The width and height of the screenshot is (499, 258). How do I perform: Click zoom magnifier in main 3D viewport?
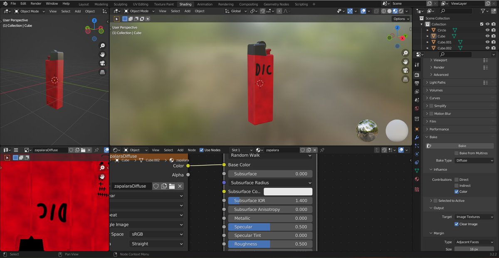click(405, 53)
